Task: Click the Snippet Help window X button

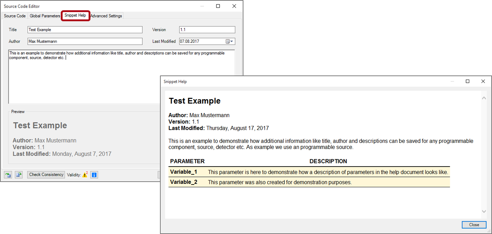Action: click(483, 81)
